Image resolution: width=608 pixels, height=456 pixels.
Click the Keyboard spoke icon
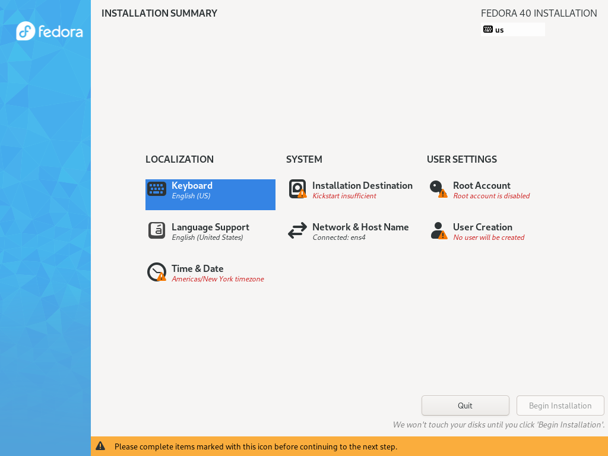(x=157, y=189)
